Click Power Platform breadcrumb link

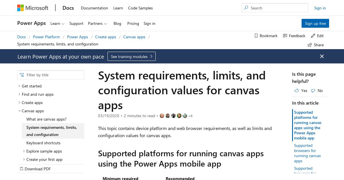pyautogui.click(x=46, y=37)
